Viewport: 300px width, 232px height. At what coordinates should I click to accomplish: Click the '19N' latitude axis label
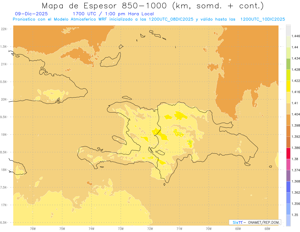pos(4,134)
